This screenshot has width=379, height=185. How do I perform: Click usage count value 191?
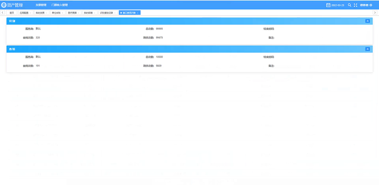38,66
